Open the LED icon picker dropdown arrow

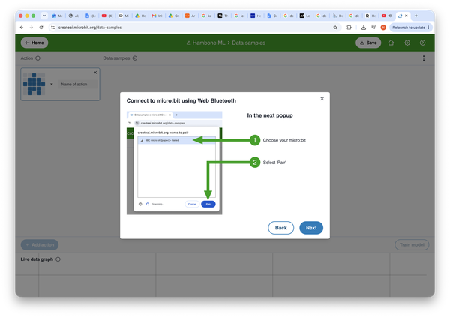pos(52,85)
